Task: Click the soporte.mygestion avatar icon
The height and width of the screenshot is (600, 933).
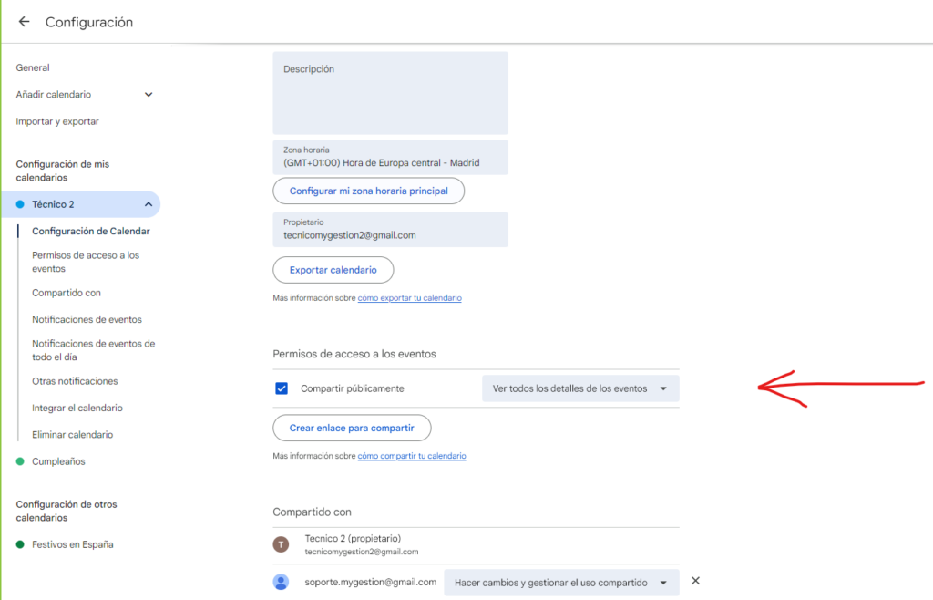Action: click(x=281, y=582)
